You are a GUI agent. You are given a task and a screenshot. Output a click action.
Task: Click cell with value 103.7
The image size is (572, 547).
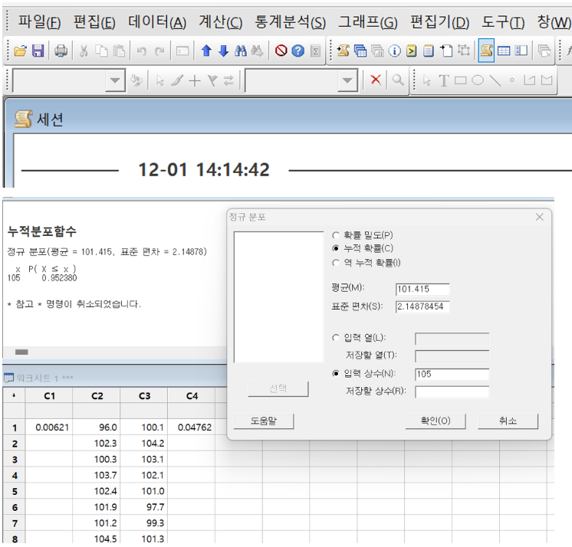click(97, 475)
